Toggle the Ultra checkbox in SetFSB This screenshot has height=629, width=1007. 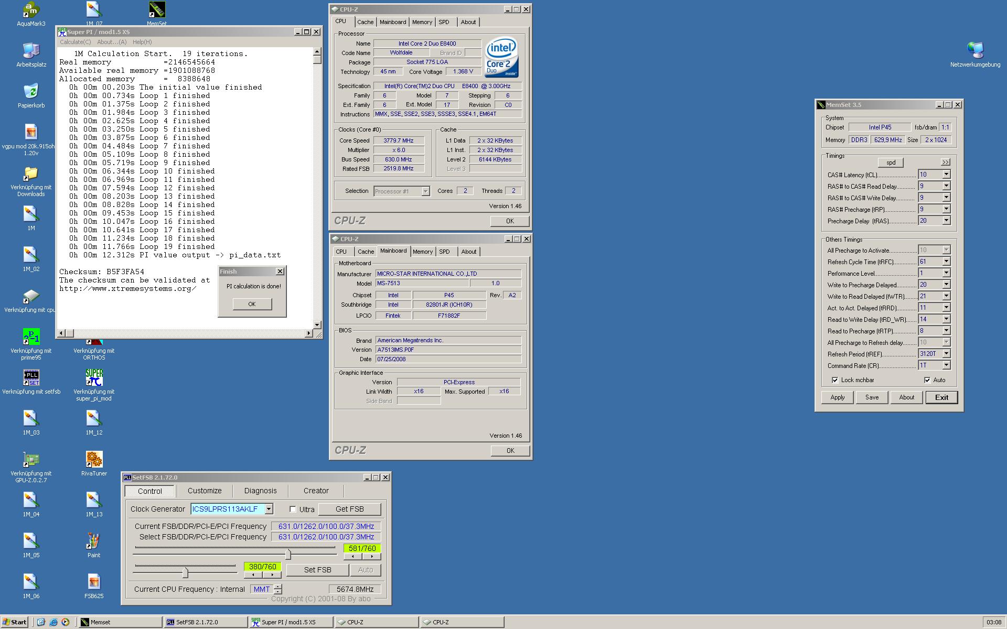pyautogui.click(x=293, y=509)
